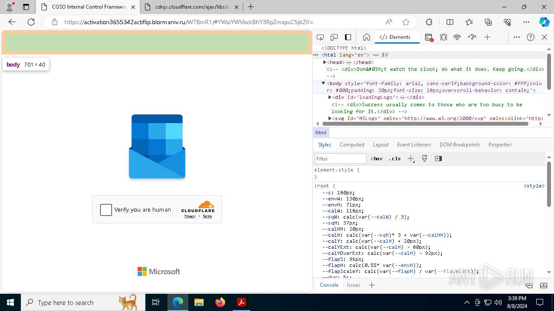This screenshot has height=311, width=554.
Task: Open the Copilot sidebar icon
Action: (x=544, y=22)
